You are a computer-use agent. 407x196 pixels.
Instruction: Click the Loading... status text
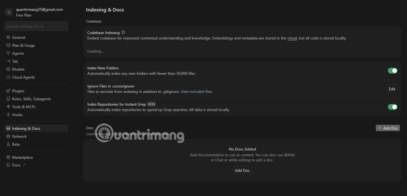tap(95, 51)
